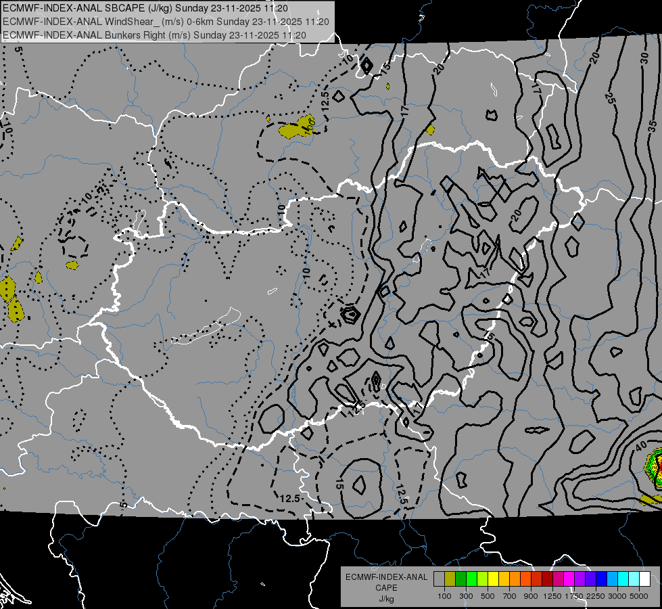
Task: Click the 300 legend tick label
Action: tap(466, 596)
